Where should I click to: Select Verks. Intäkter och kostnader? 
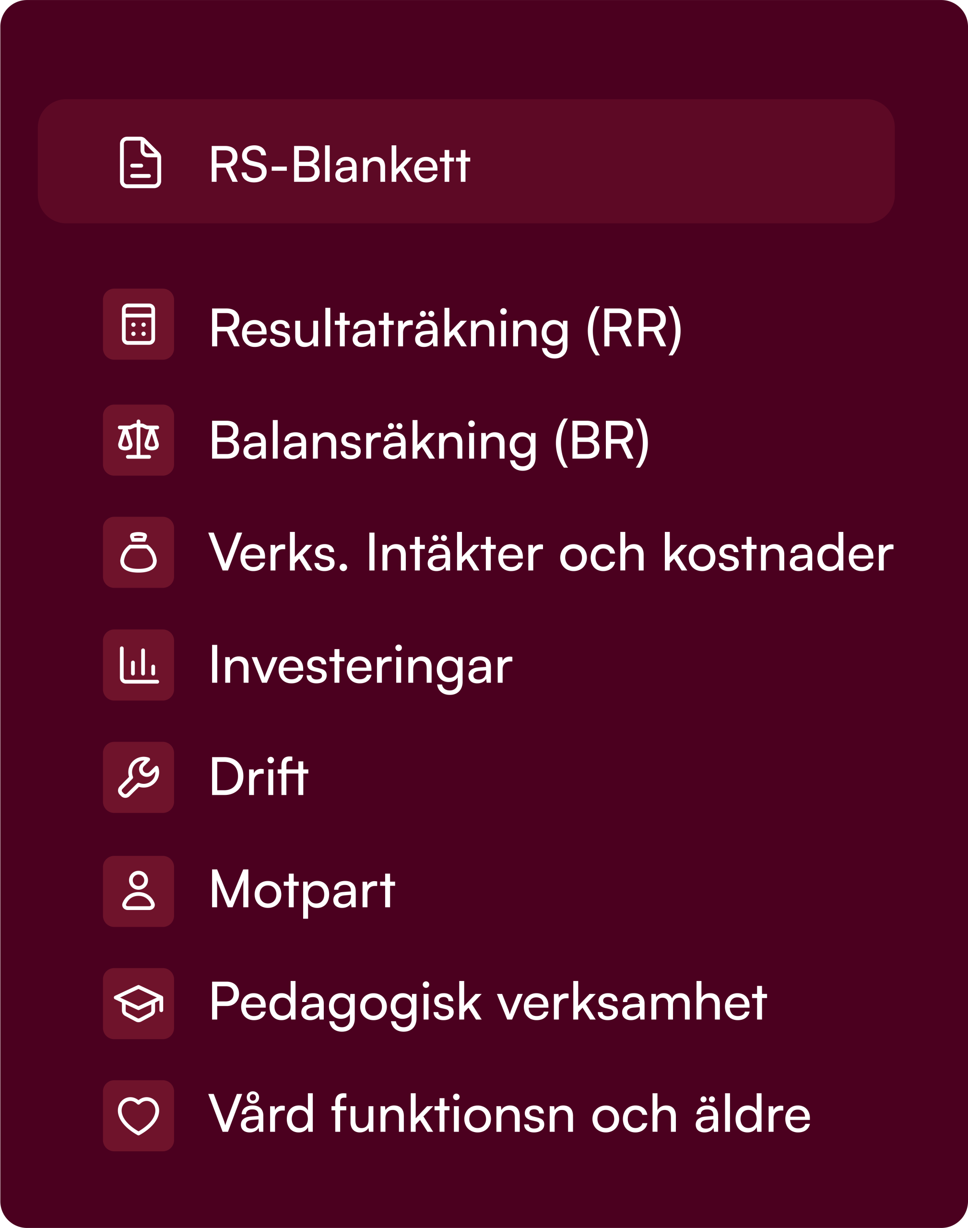pos(550,553)
